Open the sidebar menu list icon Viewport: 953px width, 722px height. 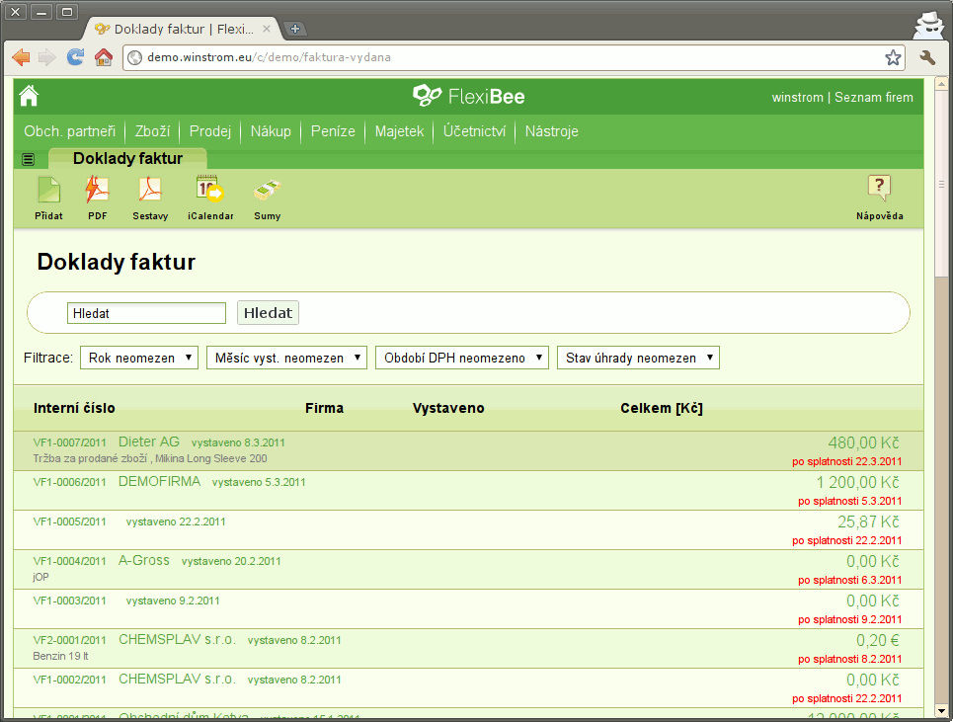point(28,159)
